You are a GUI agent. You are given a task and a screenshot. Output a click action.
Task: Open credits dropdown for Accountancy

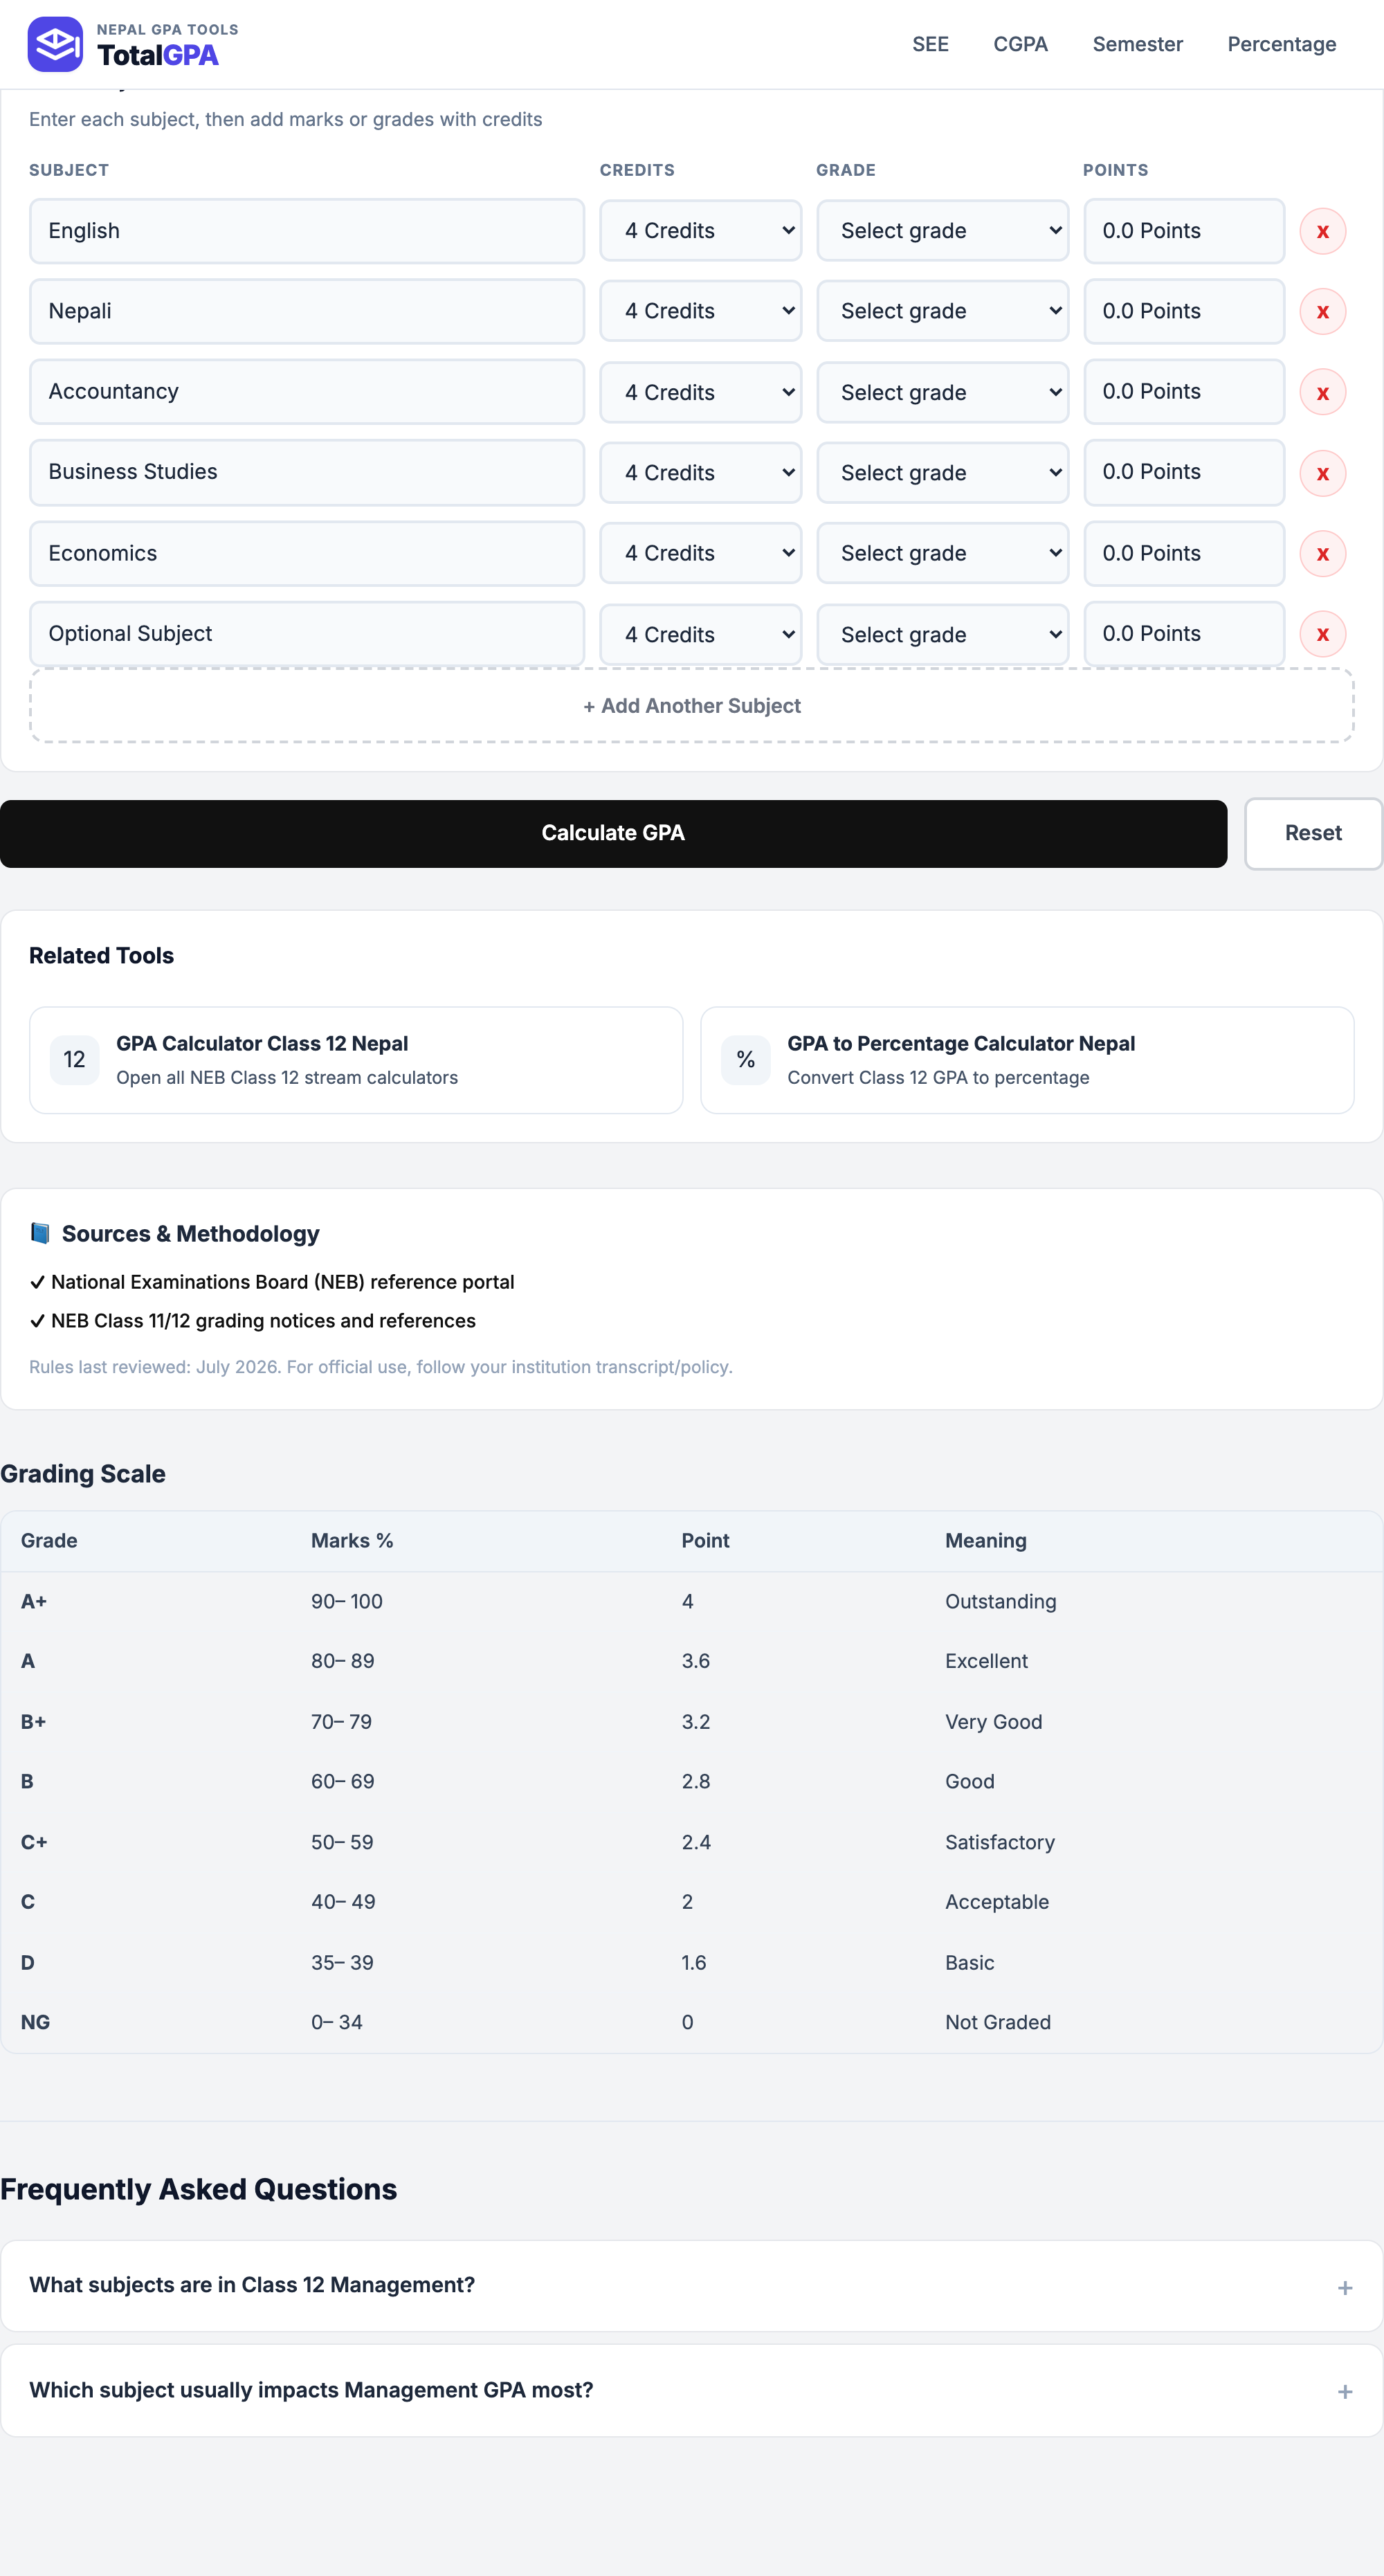tap(701, 392)
